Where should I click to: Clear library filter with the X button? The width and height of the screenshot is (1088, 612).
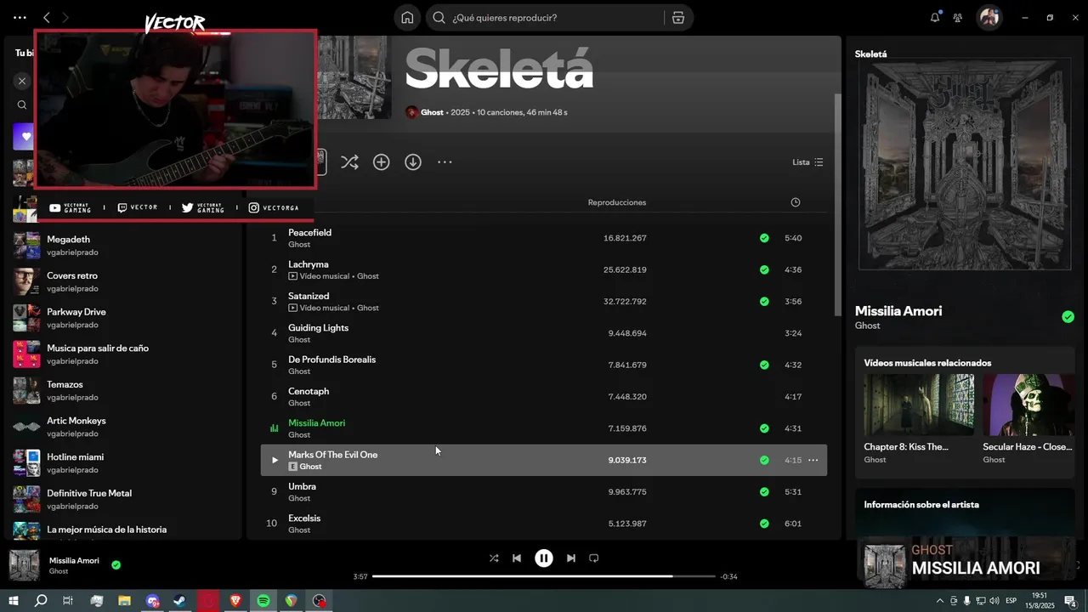point(22,81)
